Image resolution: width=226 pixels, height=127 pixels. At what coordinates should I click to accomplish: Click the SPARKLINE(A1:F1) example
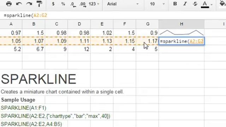point(24,108)
